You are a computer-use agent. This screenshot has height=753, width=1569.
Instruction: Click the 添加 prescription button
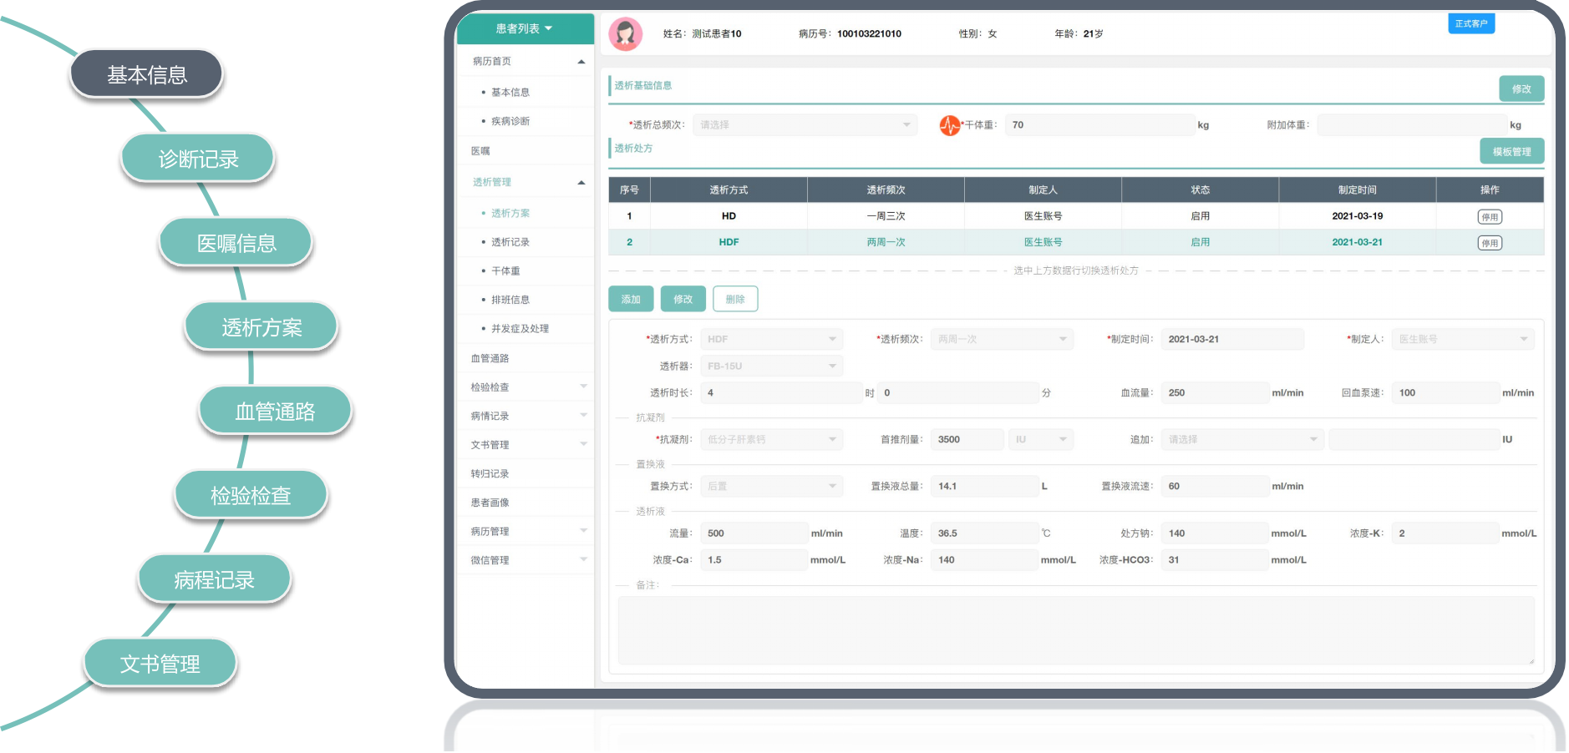631,300
